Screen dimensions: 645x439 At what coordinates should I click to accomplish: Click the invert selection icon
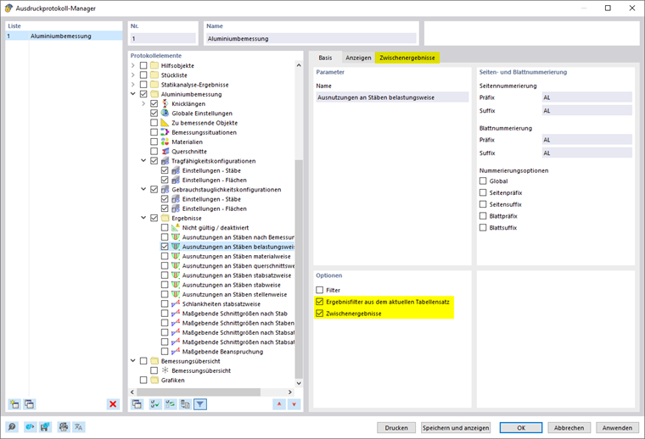click(x=171, y=404)
